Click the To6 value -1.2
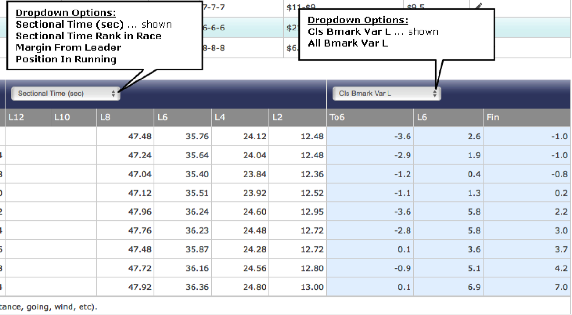Screen dimensions: 572x315 (x=369, y=174)
